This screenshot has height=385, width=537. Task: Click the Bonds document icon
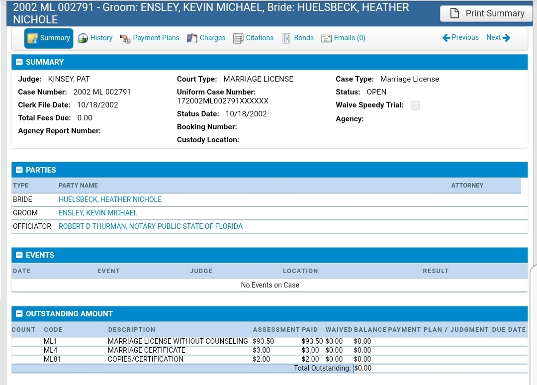286,38
